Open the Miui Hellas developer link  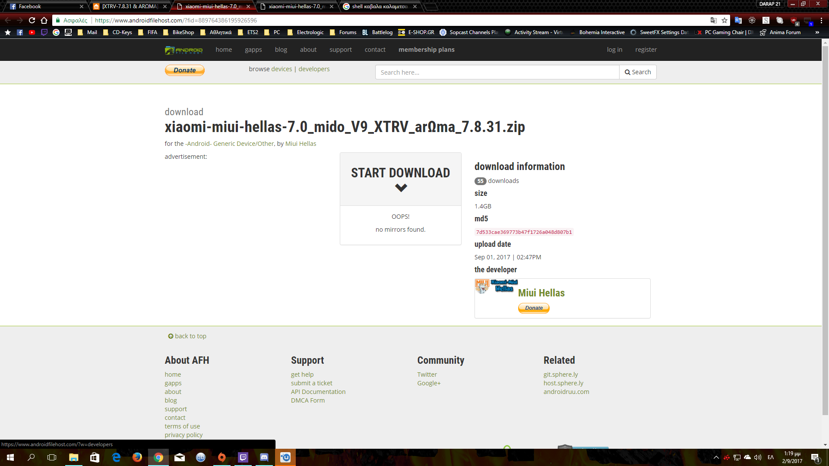[541, 293]
